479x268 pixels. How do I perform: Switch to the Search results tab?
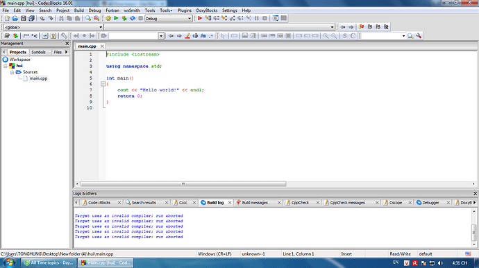144,202
